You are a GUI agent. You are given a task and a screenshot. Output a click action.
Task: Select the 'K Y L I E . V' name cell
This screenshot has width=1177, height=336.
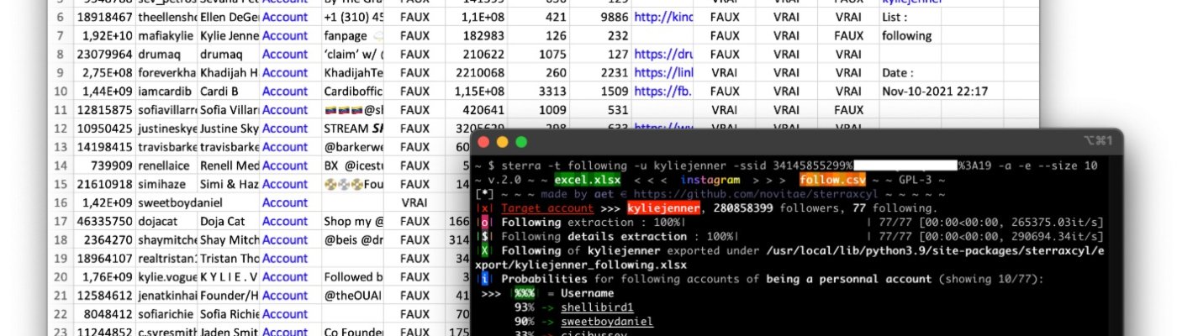click(x=229, y=276)
